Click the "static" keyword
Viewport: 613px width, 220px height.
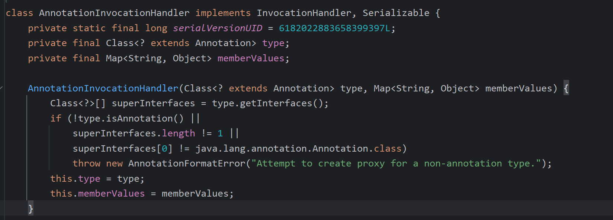coord(89,28)
